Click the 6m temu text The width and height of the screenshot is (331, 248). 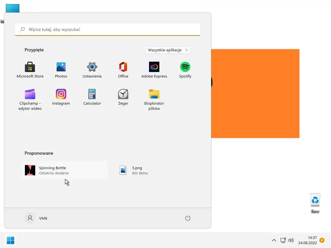[140, 173]
